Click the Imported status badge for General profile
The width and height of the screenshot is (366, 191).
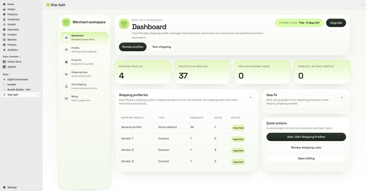[238, 128]
